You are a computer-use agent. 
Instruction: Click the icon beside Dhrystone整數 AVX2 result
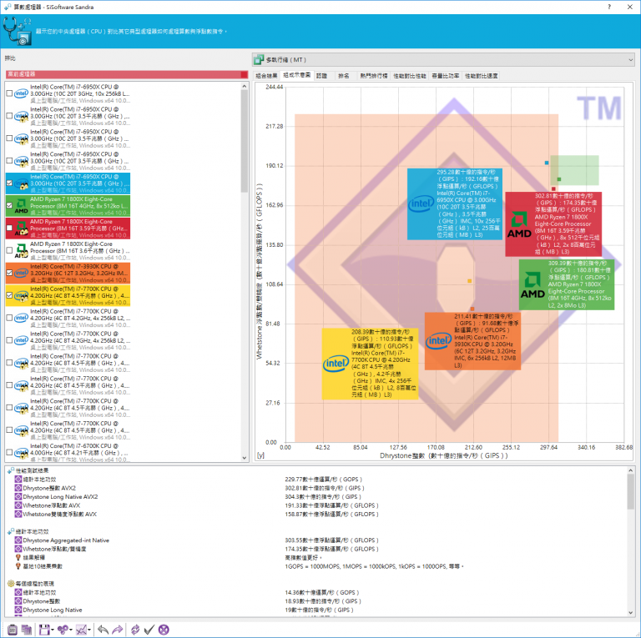(18, 488)
